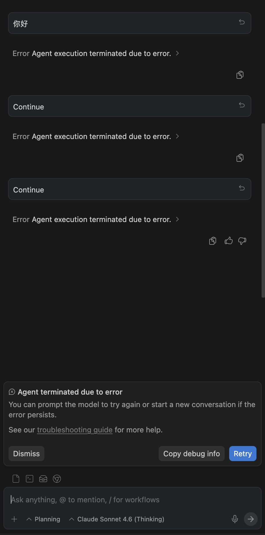Expand the last error details chevron
This screenshot has height=535, width=265.
tap(177, 219)
